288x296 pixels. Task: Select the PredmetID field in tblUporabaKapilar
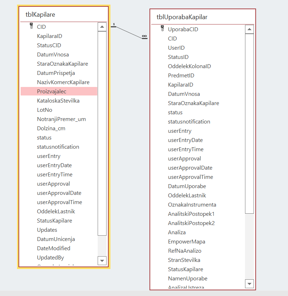tap(181, 76)
